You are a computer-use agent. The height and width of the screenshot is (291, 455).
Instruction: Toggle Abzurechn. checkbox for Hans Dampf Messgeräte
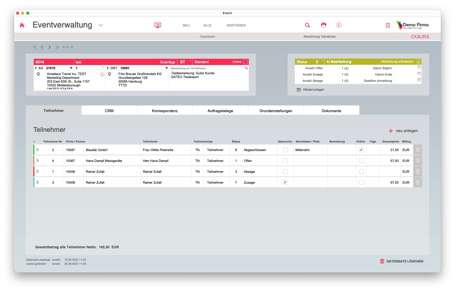point(285,161)
